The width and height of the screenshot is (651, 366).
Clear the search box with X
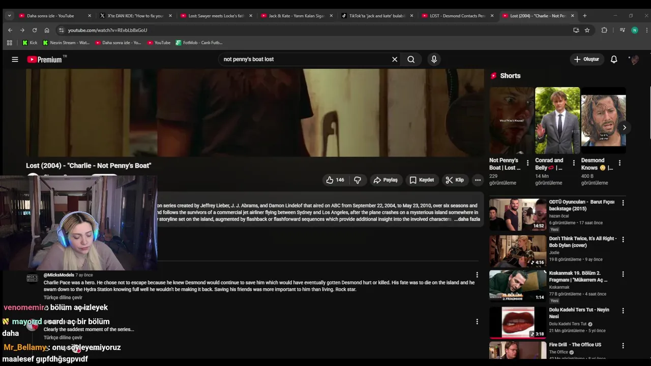pos(394,59)
